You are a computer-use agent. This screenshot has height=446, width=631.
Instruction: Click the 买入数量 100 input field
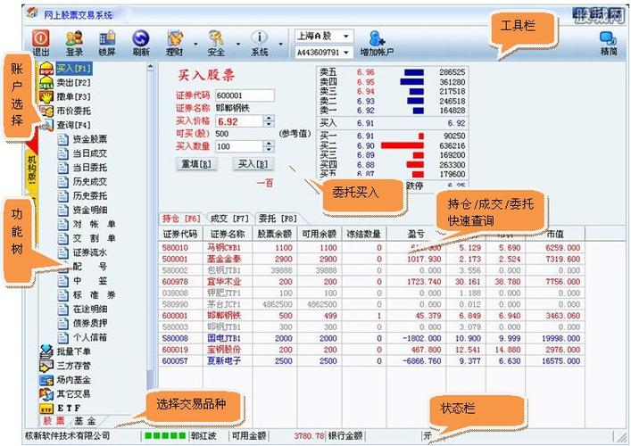pos(240,146)
